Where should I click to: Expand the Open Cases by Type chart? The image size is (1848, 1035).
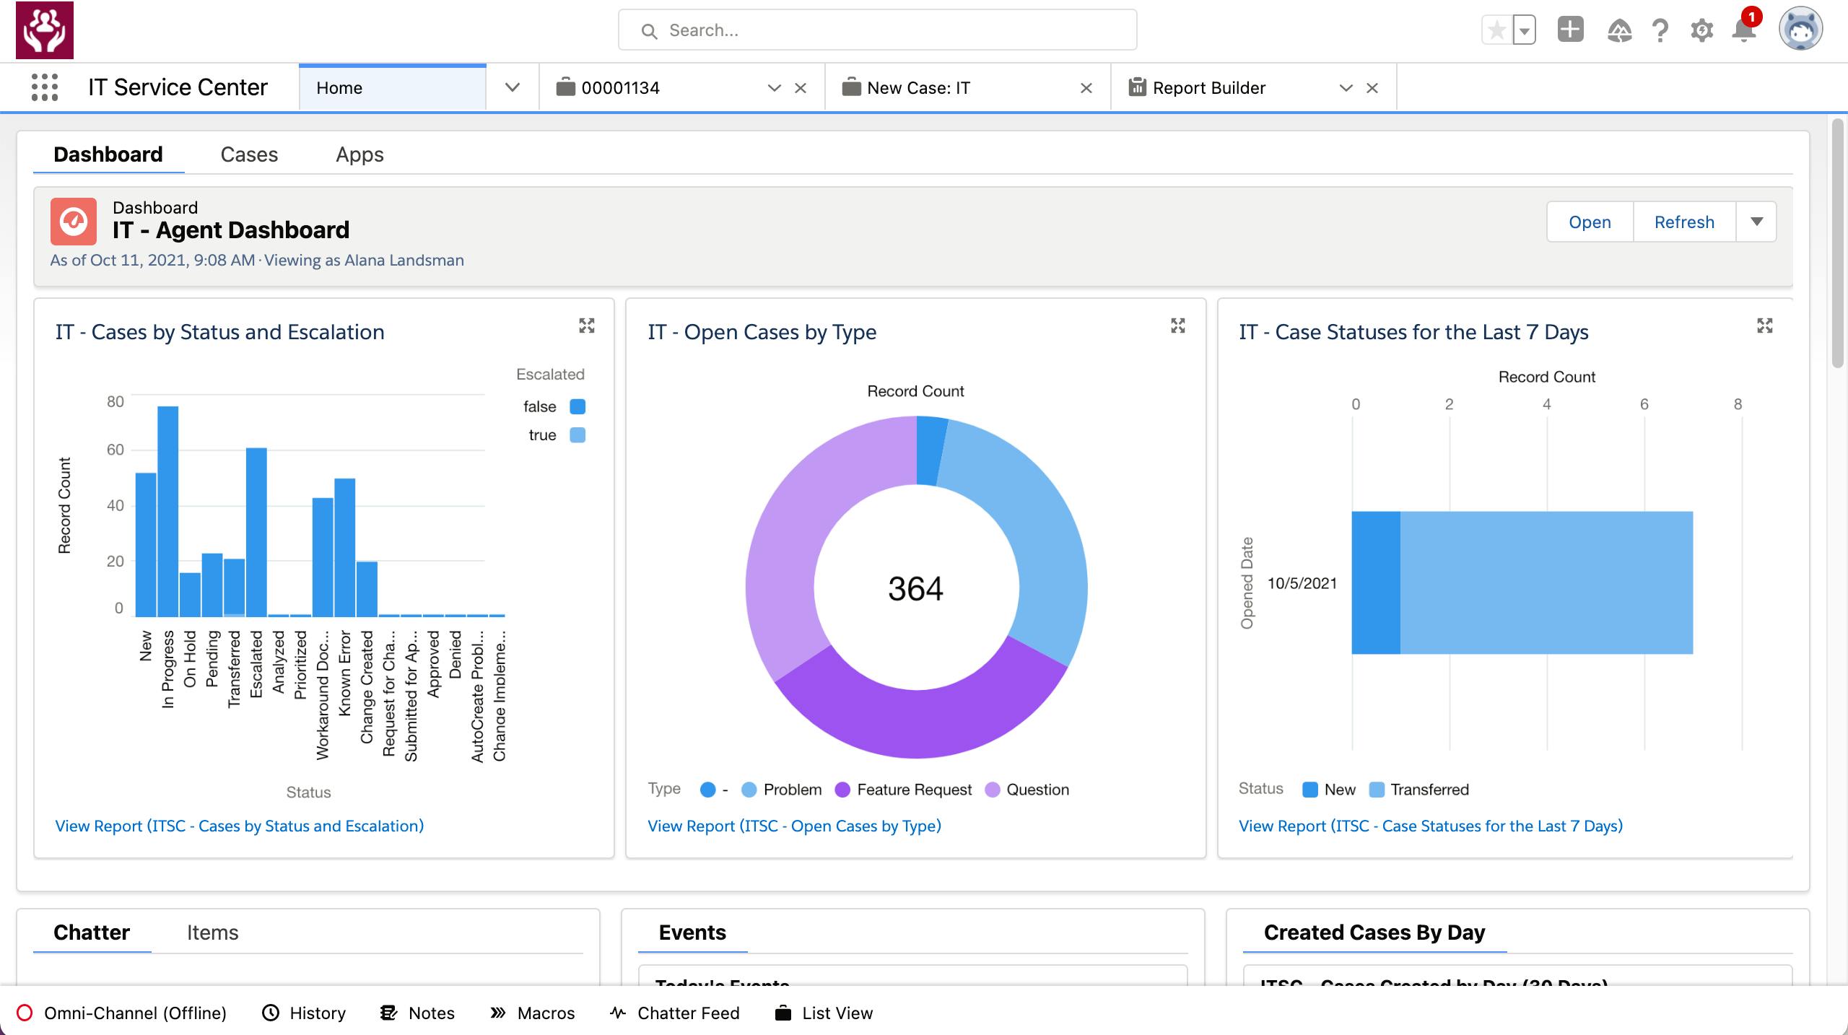pyautogui.click(x=1177, y=326)
